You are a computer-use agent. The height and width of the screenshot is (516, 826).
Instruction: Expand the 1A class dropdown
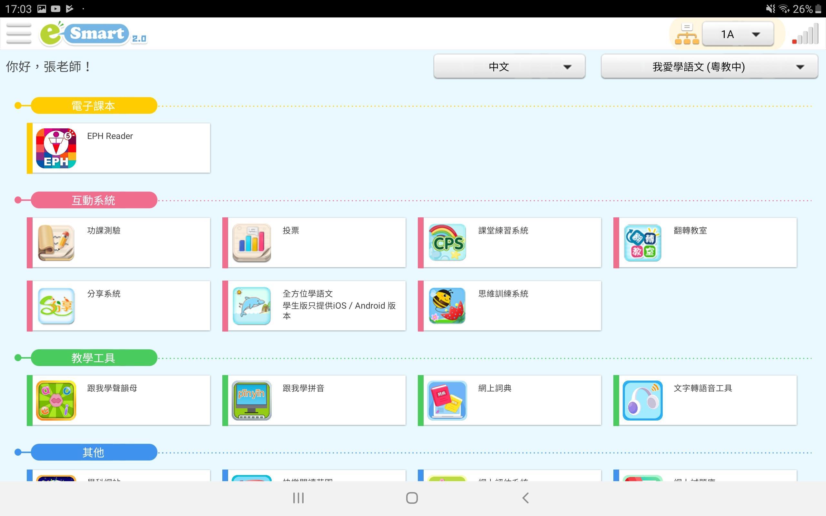(738, 34)
